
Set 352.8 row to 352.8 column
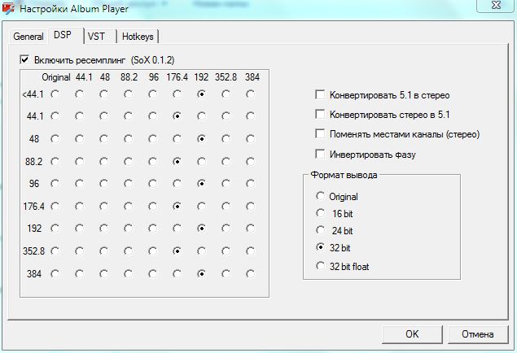[226, 251]
